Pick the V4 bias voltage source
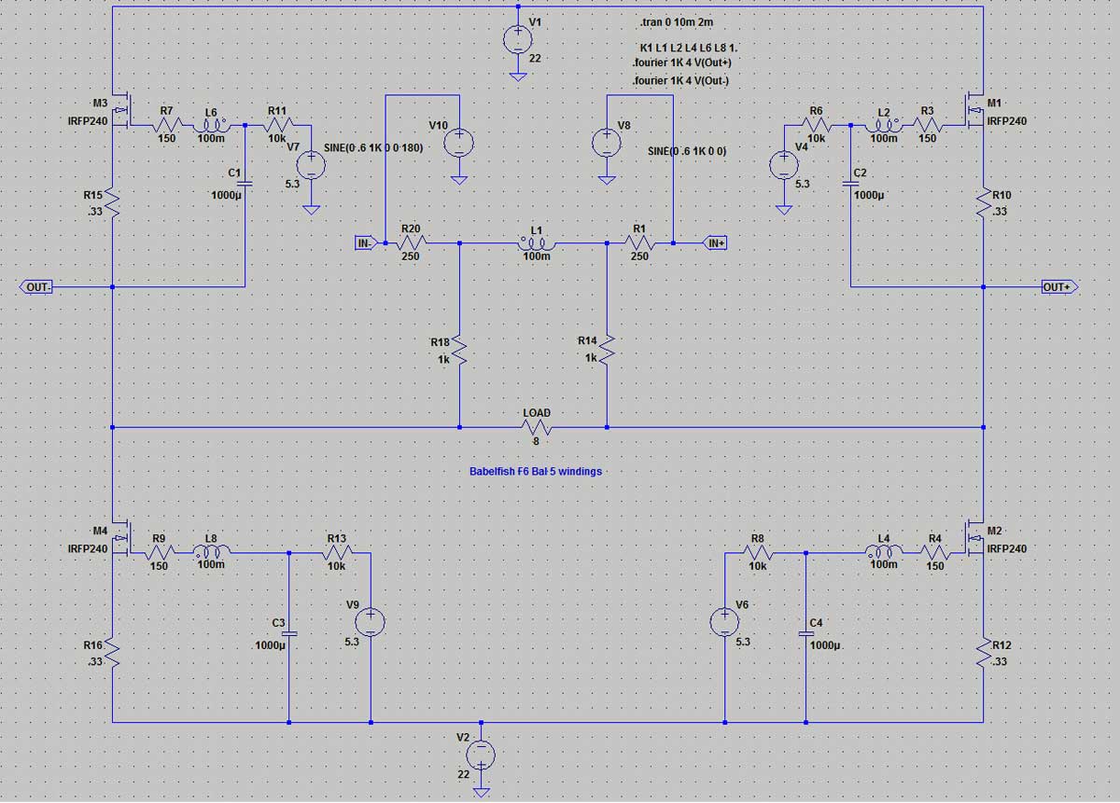Image resolution: width=1120 pixels, height=803 pixels. click(784, 166)
